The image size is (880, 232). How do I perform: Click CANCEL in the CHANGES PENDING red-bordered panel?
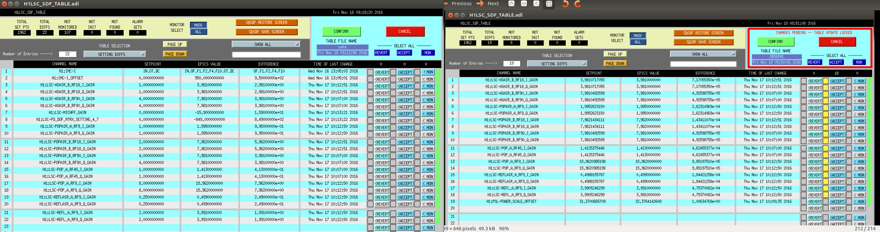click(x=837, y=41)
